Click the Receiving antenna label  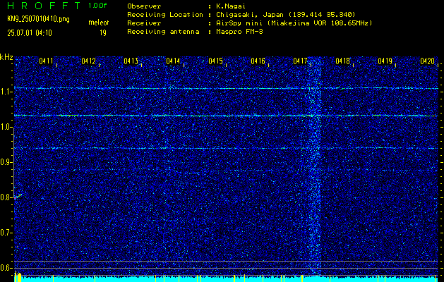click(x=163, y=32)
